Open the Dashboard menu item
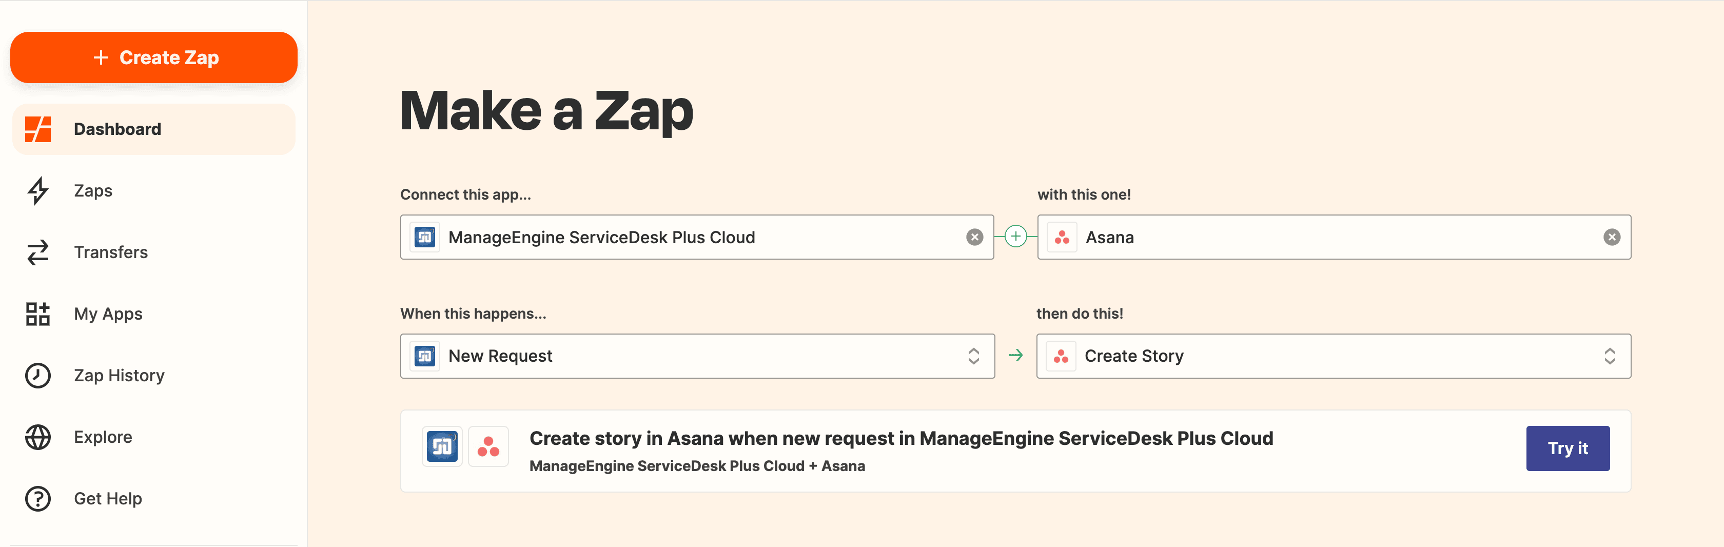 click(117, 129)
